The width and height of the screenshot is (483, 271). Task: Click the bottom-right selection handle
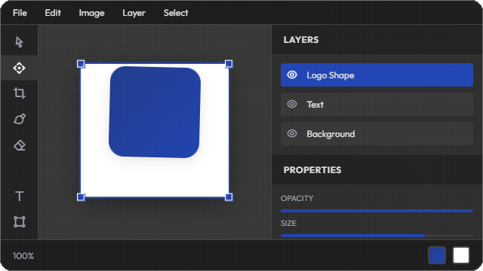coord(229,197)
